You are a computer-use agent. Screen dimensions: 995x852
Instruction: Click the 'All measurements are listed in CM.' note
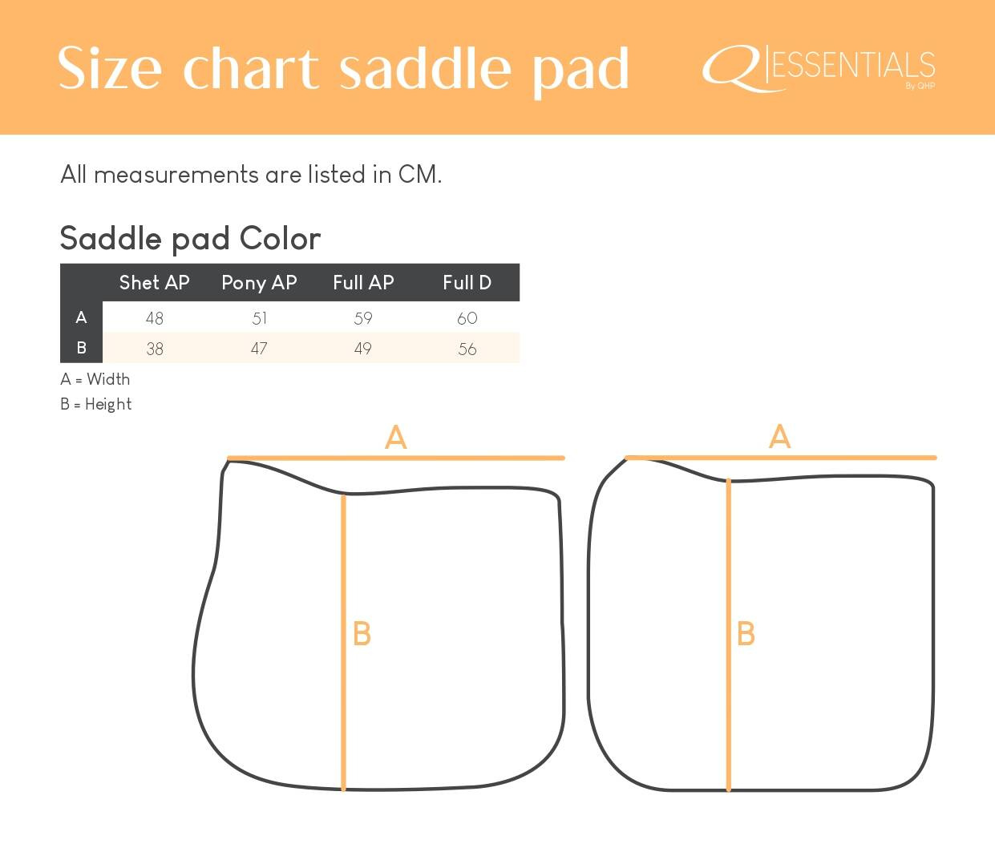[x=251, y=174]
